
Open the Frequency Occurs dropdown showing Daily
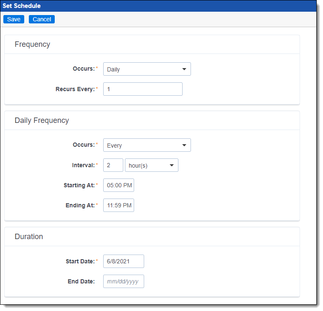pyautogui.click(x=147, y=69)
